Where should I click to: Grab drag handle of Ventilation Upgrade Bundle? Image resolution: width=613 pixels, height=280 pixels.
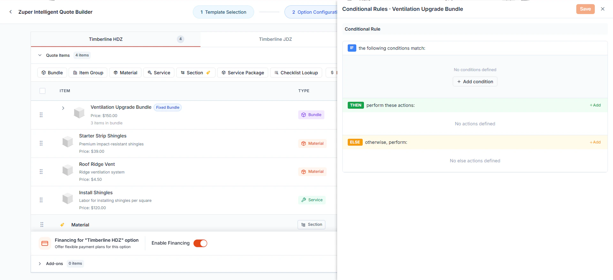pyautogui.click(x=41, y=115)
